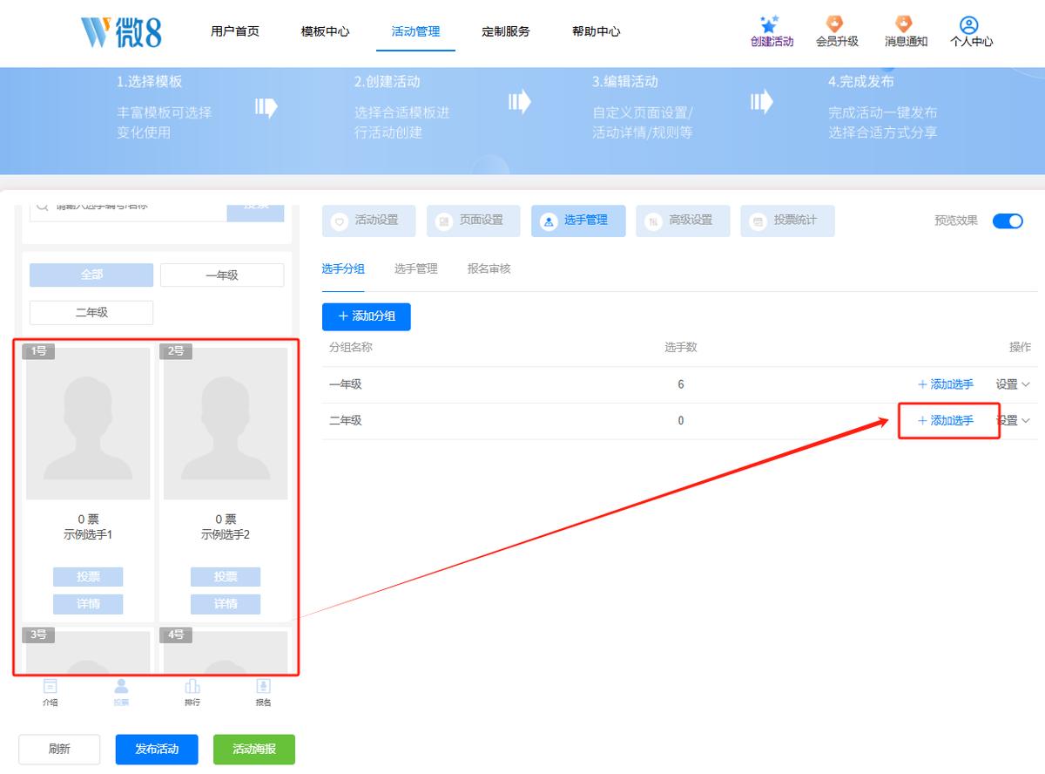The height and width of the screenshot is (774, 1045).
Task: Click 投票 button under 示例选手2
Action: (x=226, y=577)
